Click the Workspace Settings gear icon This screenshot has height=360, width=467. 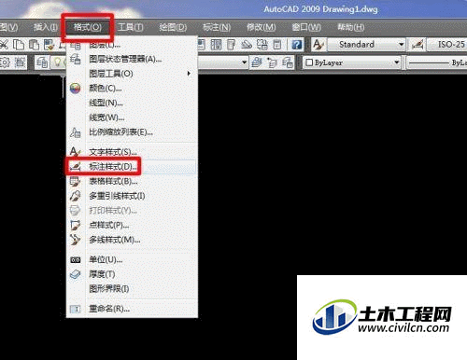pyautogui.click(x=5, y=62)
